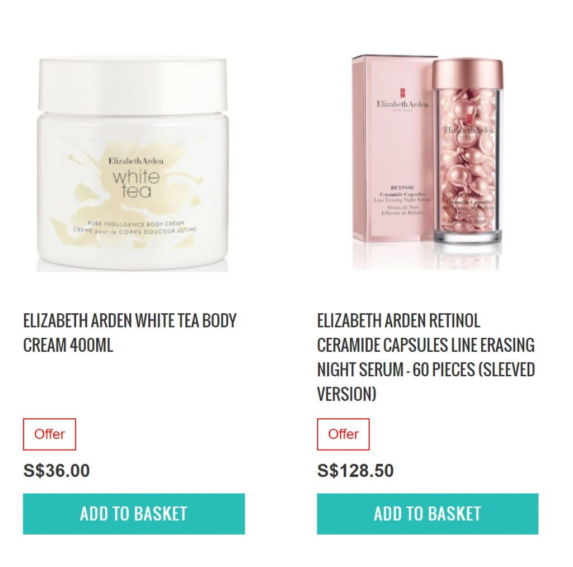Open the Retinol Ceramide Capsules Night Serum title link
Image resolution: width=573 pixels, height=567 pixels.
pos(426,357)
